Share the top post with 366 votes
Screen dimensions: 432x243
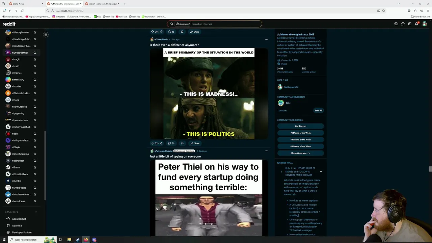(194, 32)
